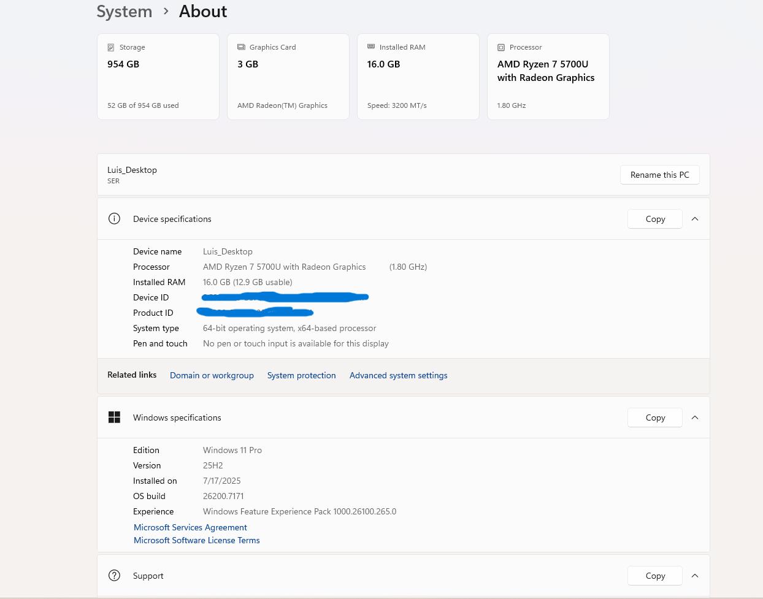Image resolution: width=763 pixels, height=599 pixels.
Task: Open Microsoft Software License Terms
Action: pos(196,540)
